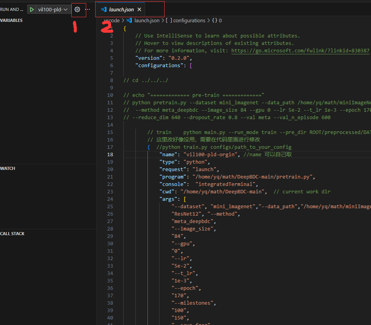Collapse the VARIABLES section

pos(11,20)
